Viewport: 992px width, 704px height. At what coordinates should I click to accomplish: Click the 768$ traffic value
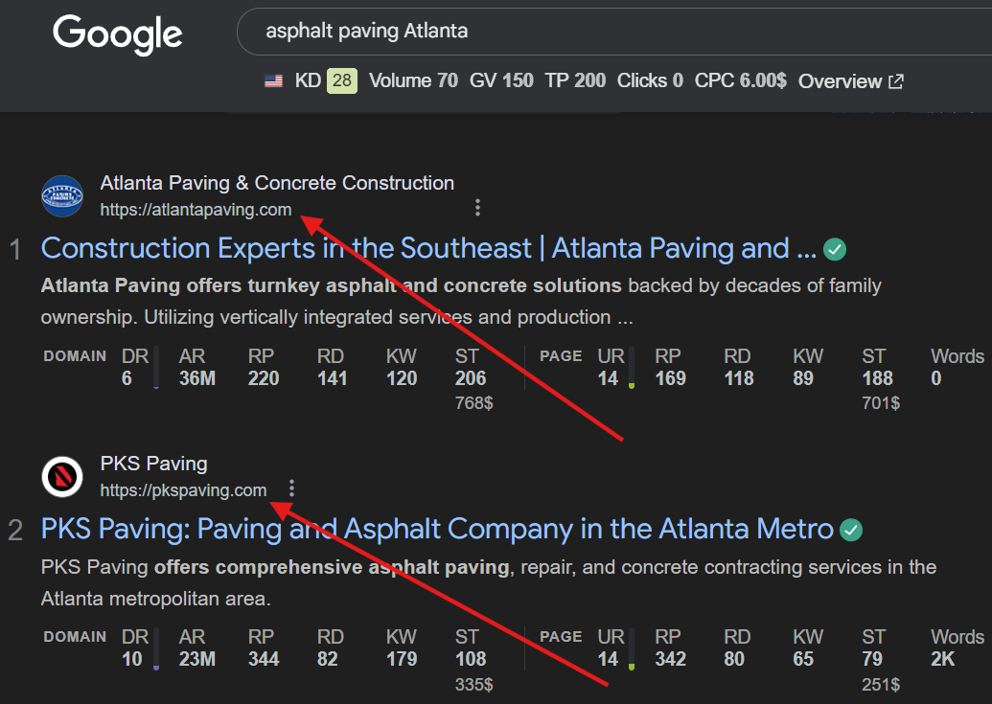pyautogui.click(x=473, y=403)
